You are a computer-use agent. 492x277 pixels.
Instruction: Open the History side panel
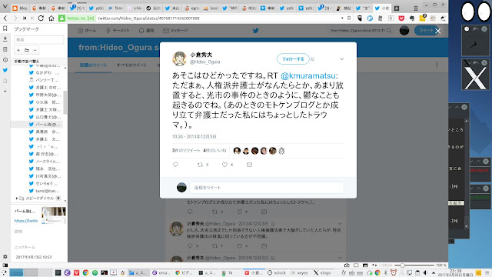[5, 60]
